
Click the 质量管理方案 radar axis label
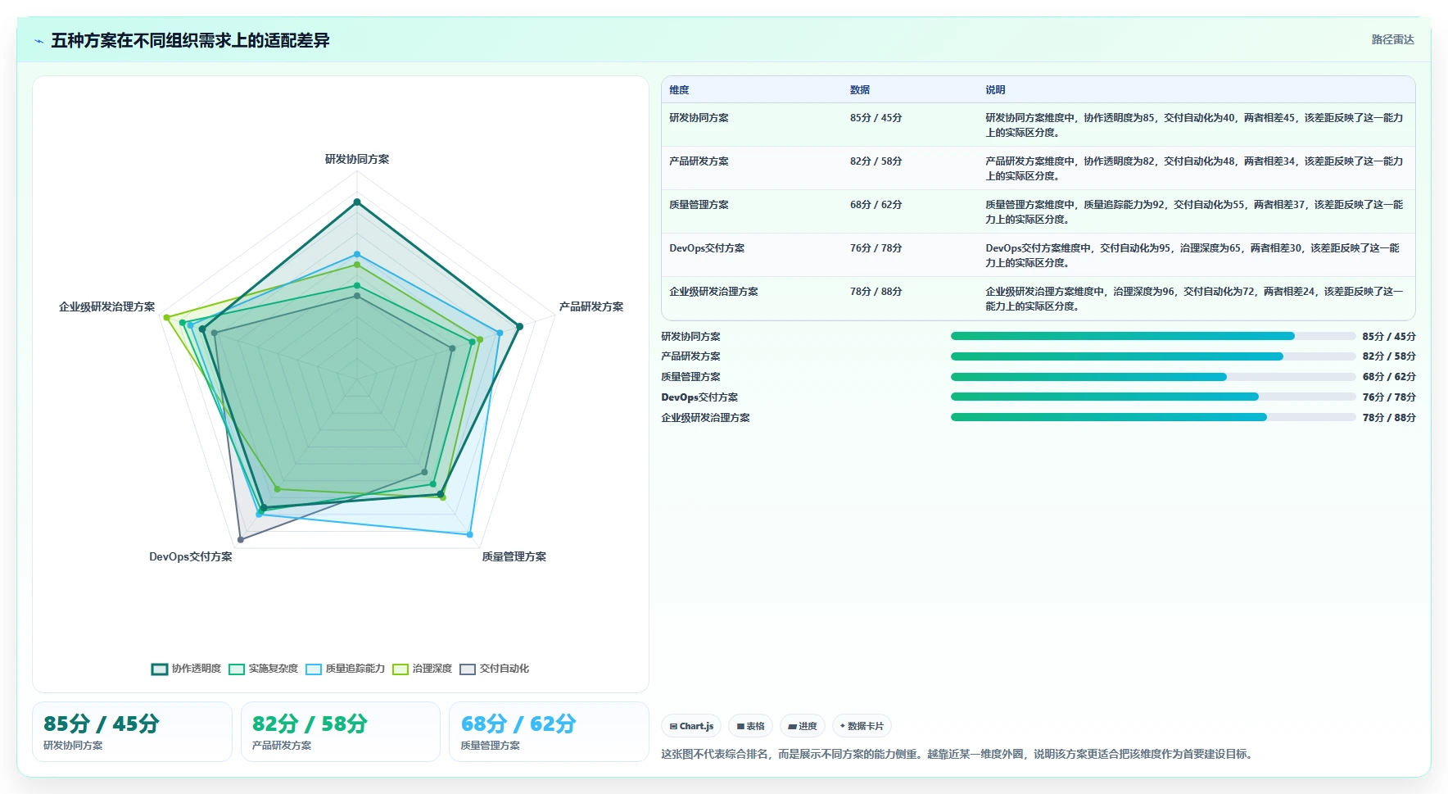click(x=514, y=556)
